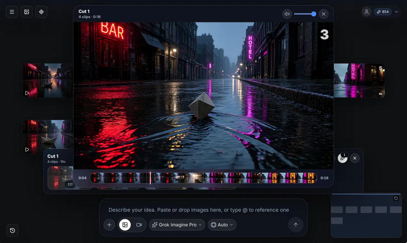
Task: Click the 854 credits badge
Action: 383,12
